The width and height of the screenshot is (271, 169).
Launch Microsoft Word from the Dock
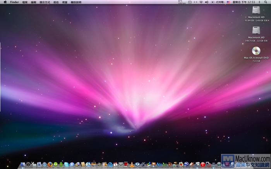(159, 164)
